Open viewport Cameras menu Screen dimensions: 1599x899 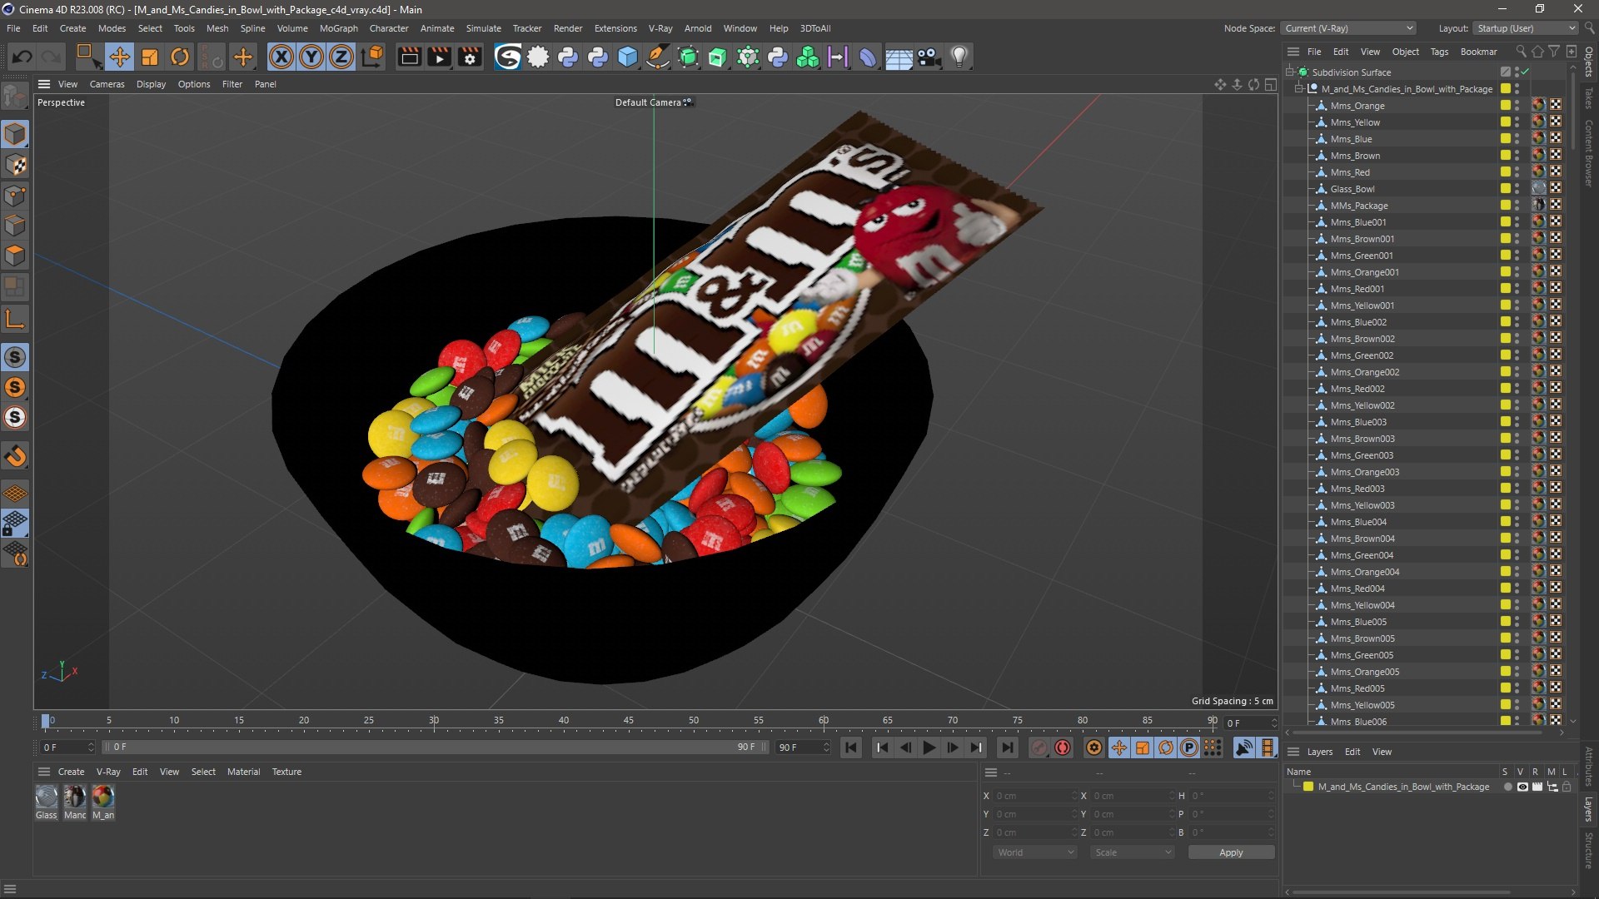coord(107,84)
